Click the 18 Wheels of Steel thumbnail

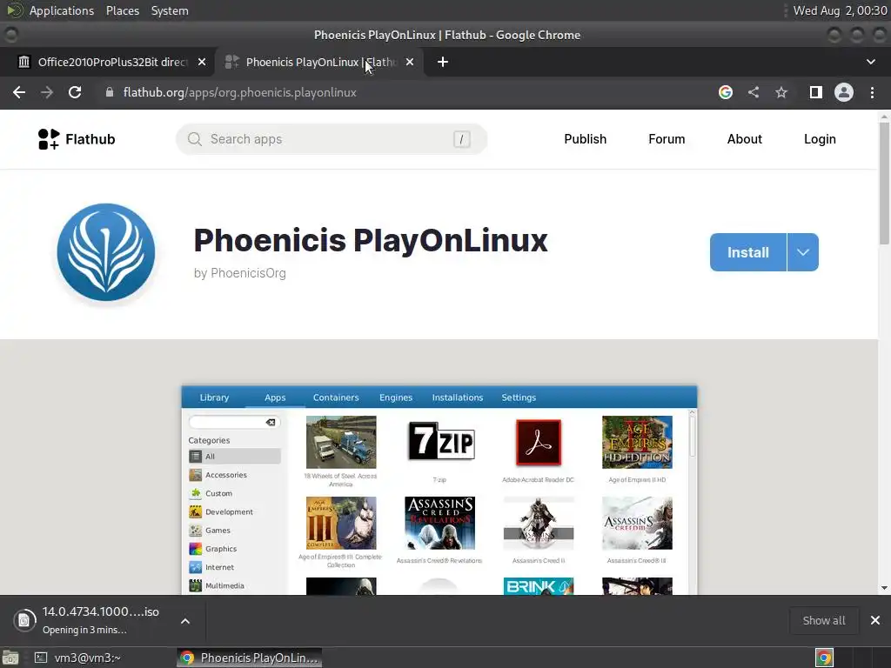coord(341,442)
